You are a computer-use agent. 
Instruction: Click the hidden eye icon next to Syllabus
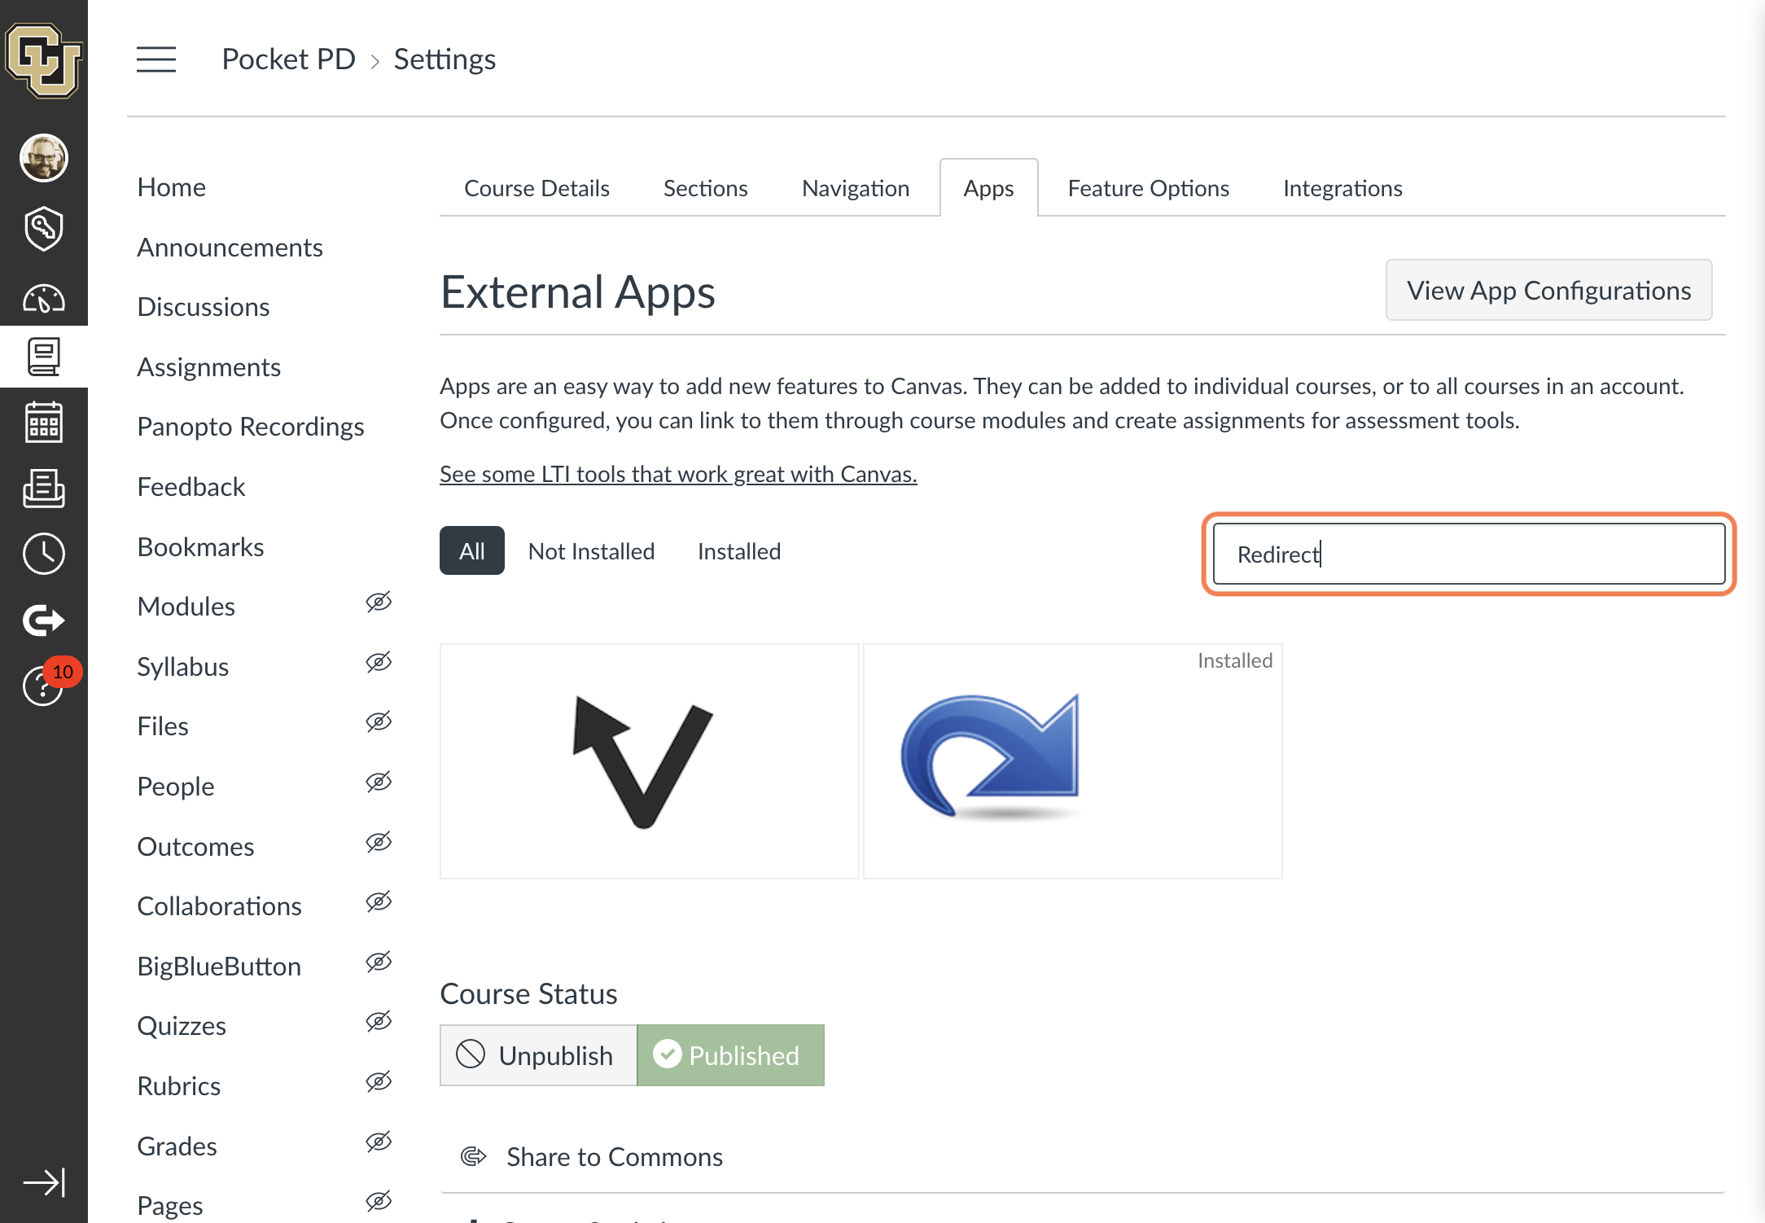click(x=379, y=663)
